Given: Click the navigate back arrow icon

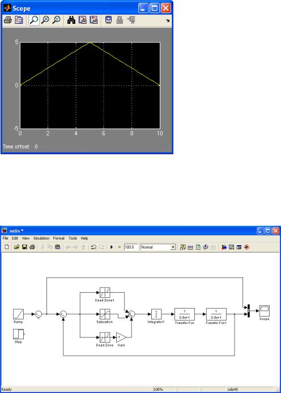Looking at the screenshot, I should point(68,247).
